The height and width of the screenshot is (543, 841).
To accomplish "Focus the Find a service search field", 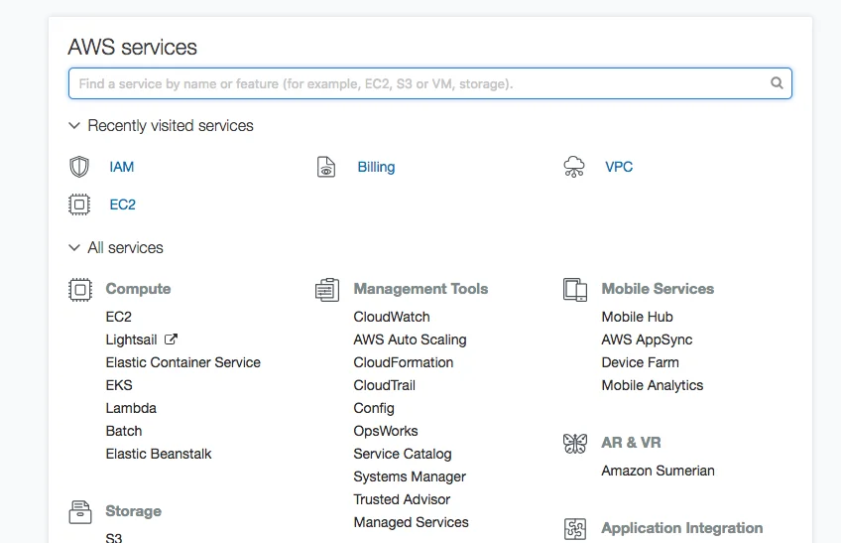I will (430, 83).
